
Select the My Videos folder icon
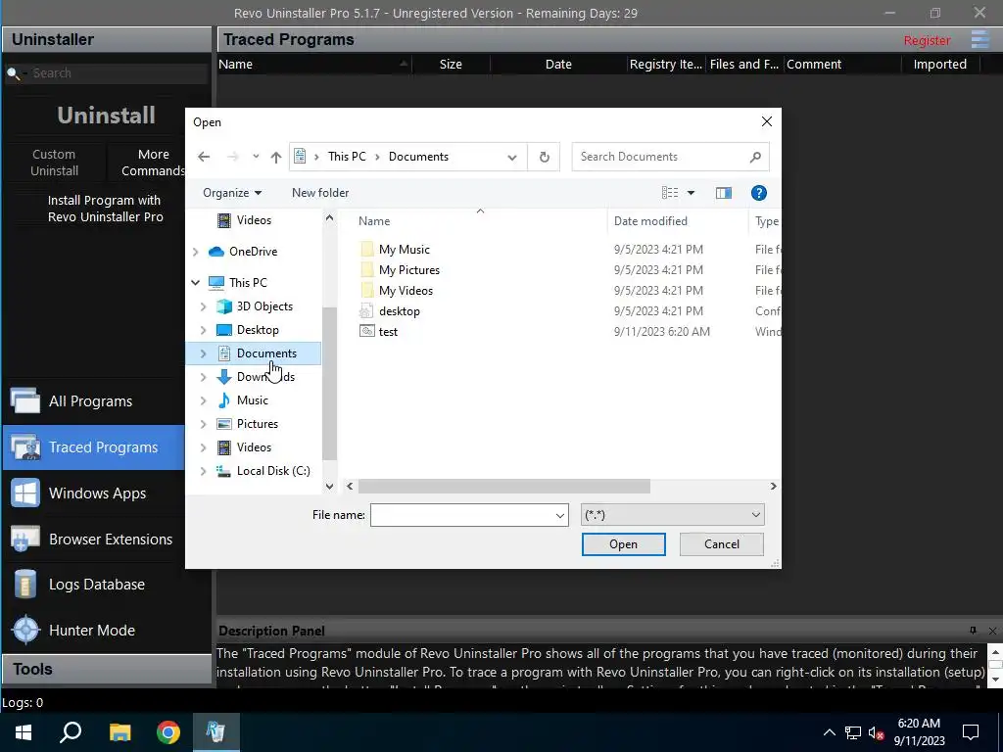pos(366,290)
